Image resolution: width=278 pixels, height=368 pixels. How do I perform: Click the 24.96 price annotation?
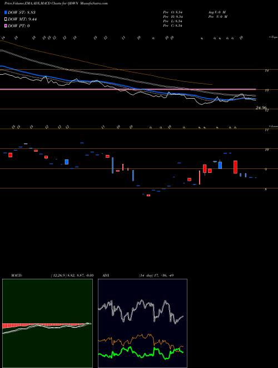(261, 108)
